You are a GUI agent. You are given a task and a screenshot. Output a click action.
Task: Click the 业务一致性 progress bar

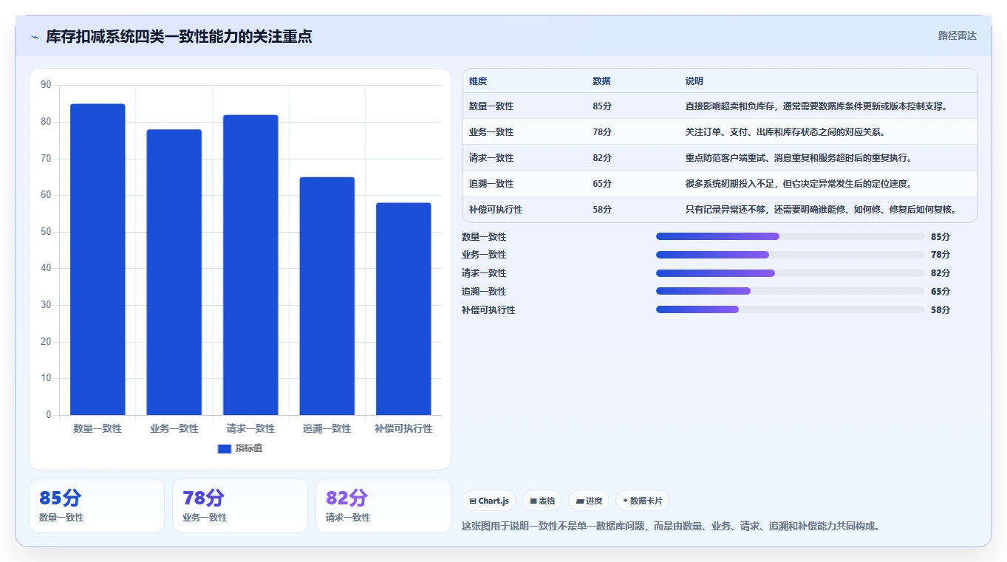coord(791,255)
